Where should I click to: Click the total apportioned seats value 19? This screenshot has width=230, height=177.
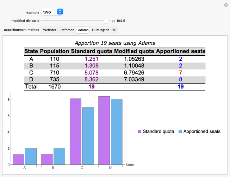point(180,86)
